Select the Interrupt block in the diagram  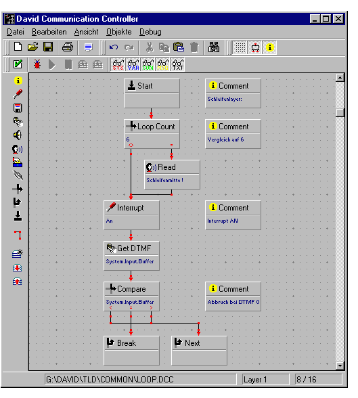[x=131, y=215]
